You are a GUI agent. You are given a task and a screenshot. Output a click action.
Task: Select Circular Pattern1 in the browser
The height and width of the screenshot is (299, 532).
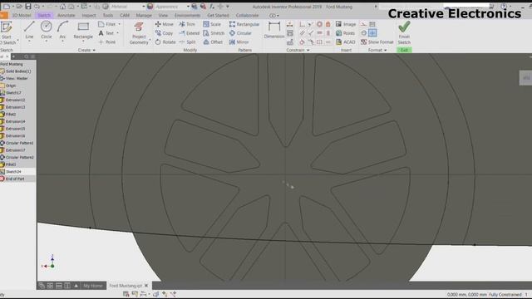pyautogui.click(x=20, y=143)
